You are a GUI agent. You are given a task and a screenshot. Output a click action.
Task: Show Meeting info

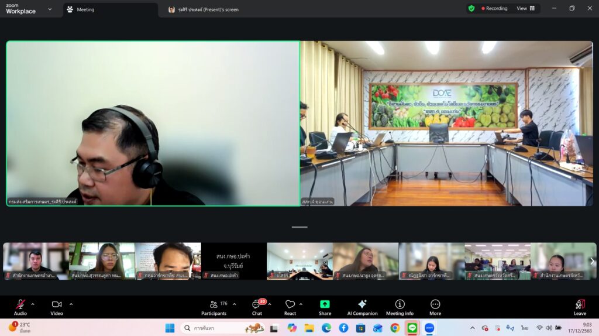(400, 307)
